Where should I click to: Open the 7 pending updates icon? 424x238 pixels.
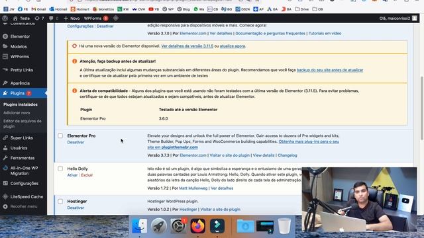[39, 19]
